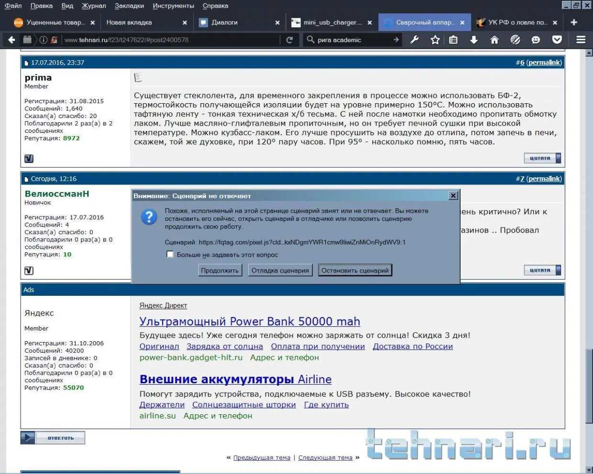
Task: Click the folder icon left of address bar
Action: (x=27, y=40)
